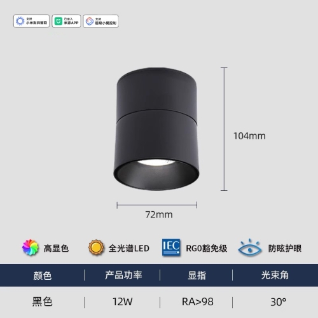The height and width of the screenshot is (318, 318).
Task: Click the 黑色 color value
Action: [x=43, y=301]
